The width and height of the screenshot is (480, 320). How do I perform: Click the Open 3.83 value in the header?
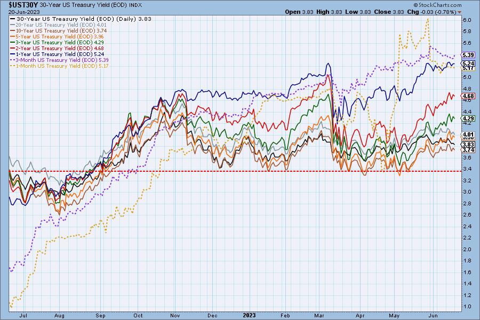pos(299,12)
